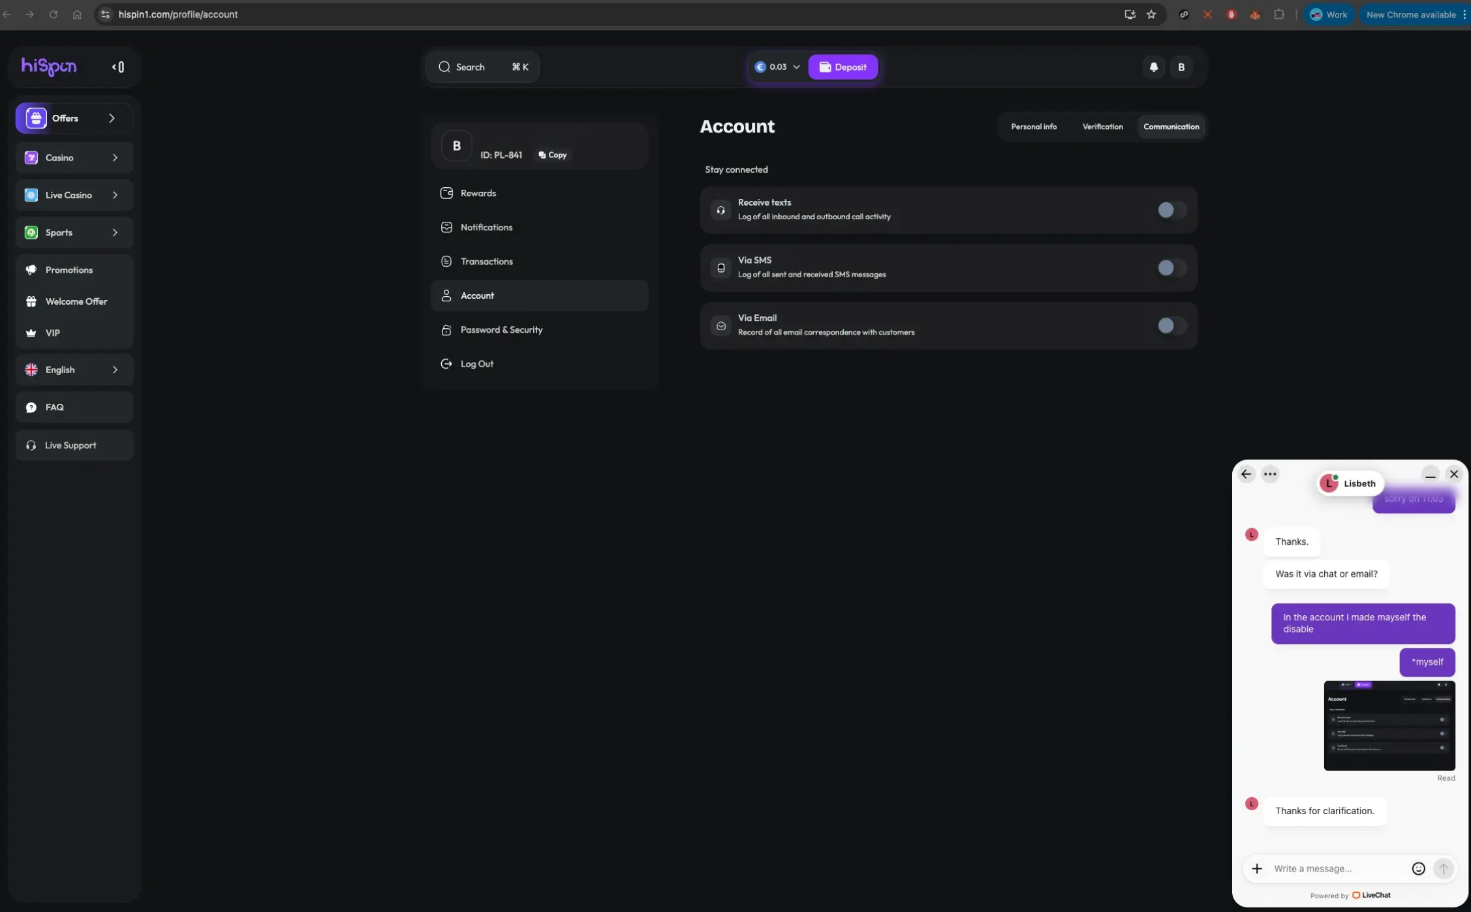Expand the Live Casino submenu chevron
The height and width of the screenshot is (912, 1471).
pyautogui.click(x=115, y=195)
